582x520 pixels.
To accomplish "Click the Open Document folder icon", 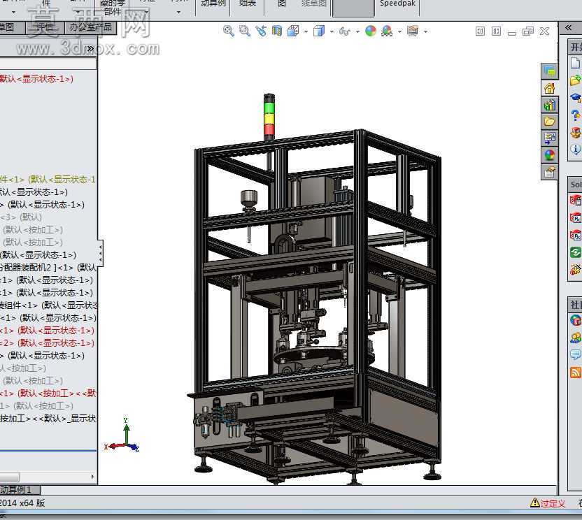I will coord(575,80).
